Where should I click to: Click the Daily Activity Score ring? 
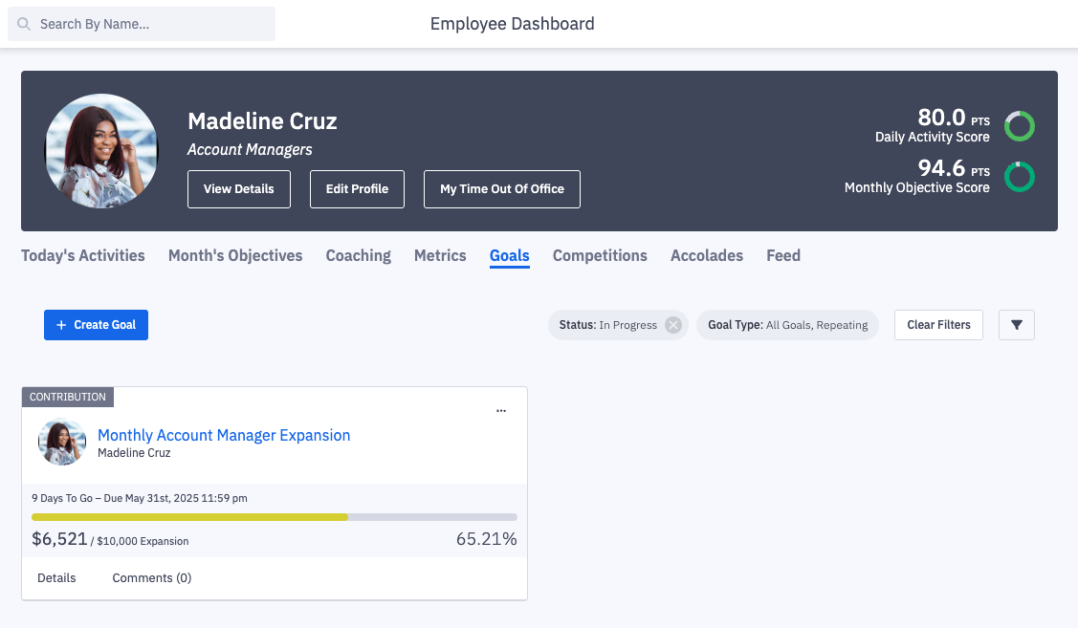(1019, 125)
